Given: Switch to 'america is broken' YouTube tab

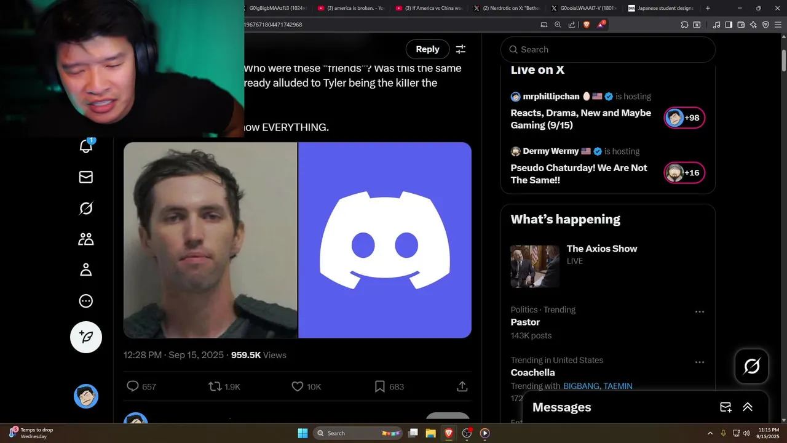Looking at the screenshot, I should 351,8.
